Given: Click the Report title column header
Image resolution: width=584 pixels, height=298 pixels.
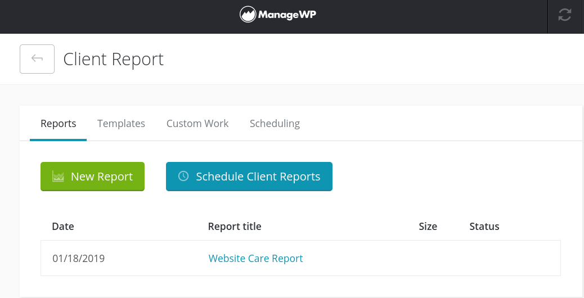Looking at the screenshot, I should point(235,227).
